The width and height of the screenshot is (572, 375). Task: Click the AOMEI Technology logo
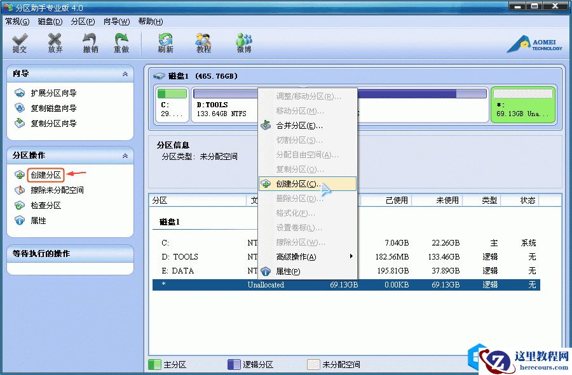533,43
